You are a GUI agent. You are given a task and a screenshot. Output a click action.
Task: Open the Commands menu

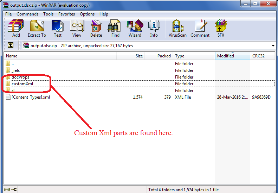tap(27, 14)
